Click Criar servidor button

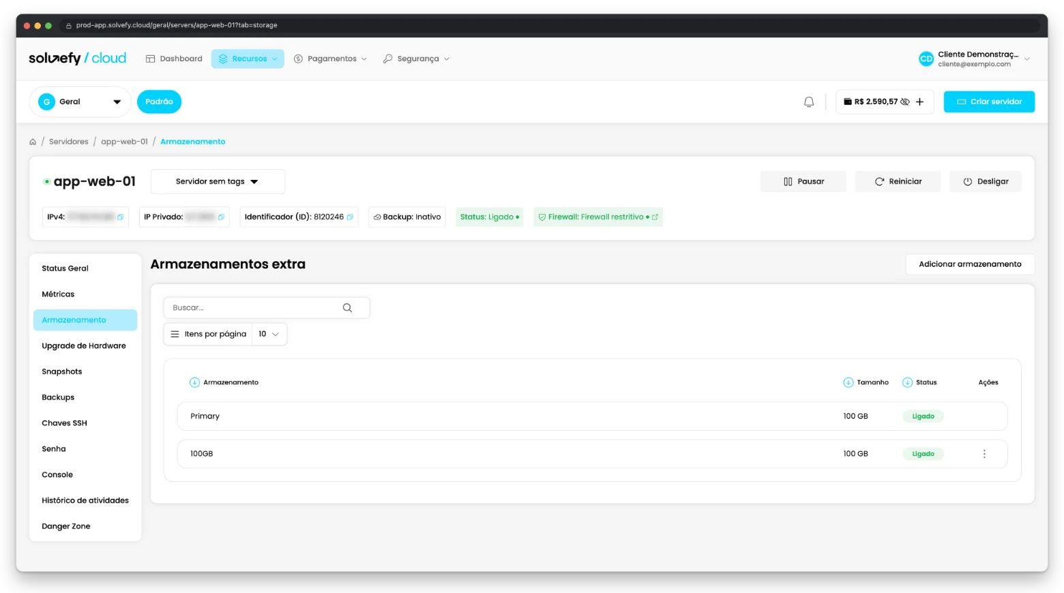pyautogui.click(x=989, y=102)
